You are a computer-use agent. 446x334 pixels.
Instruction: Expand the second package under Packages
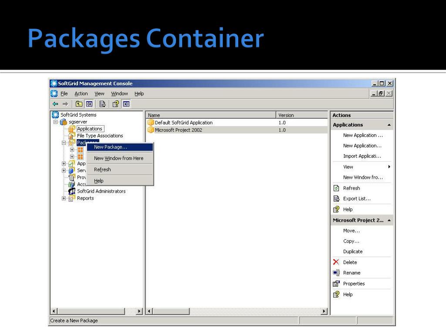click(x=72, y=157)
